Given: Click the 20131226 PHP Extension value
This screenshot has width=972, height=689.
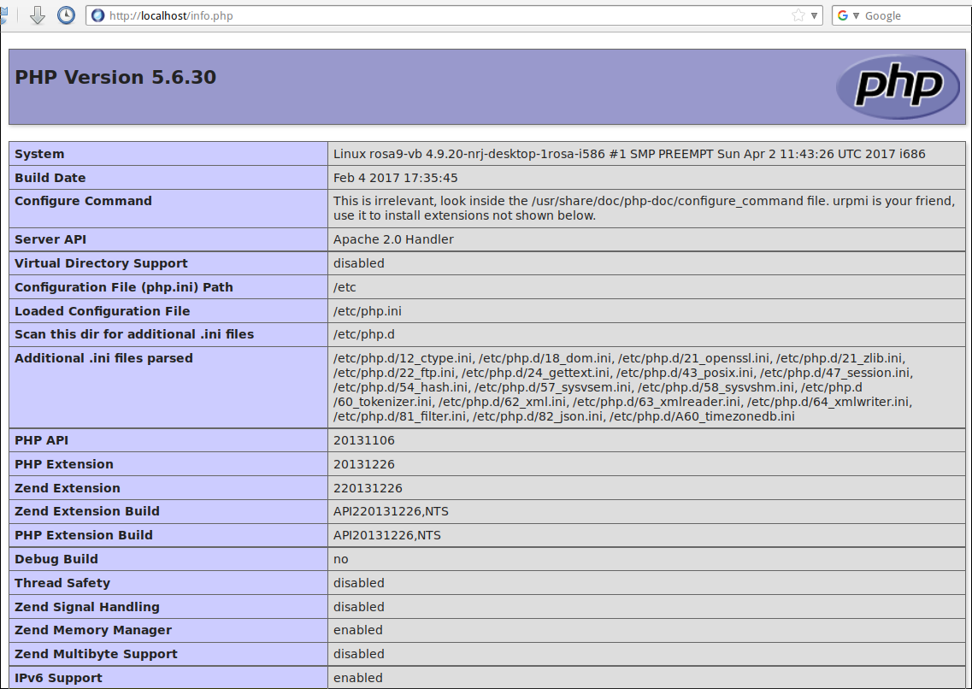Looking at the screenshot, I should tap(364, 464).
